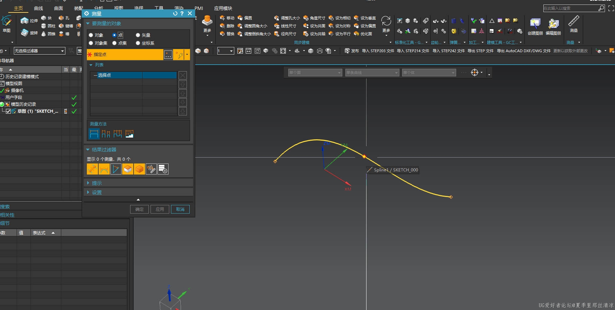Select the 选择点 list row
Screen dimensions: 615x310
point(134,75)
